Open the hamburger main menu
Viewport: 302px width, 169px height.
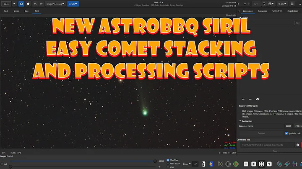(292, 4)
